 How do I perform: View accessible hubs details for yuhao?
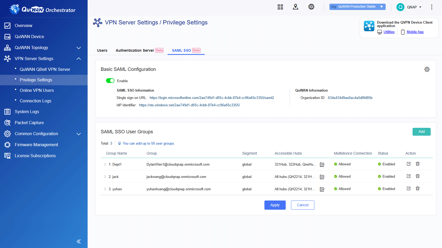(322, 189)
